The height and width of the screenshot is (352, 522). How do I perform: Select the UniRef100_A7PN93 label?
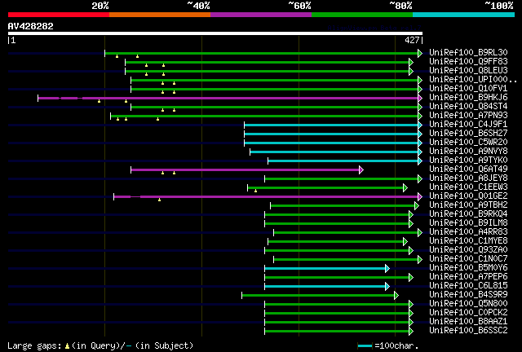(x=468, y=116)
